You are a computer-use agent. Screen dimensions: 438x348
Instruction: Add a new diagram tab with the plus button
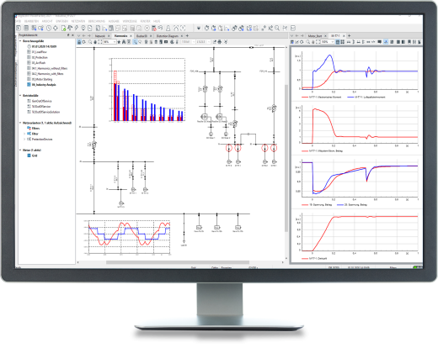[x=187, y=36]
